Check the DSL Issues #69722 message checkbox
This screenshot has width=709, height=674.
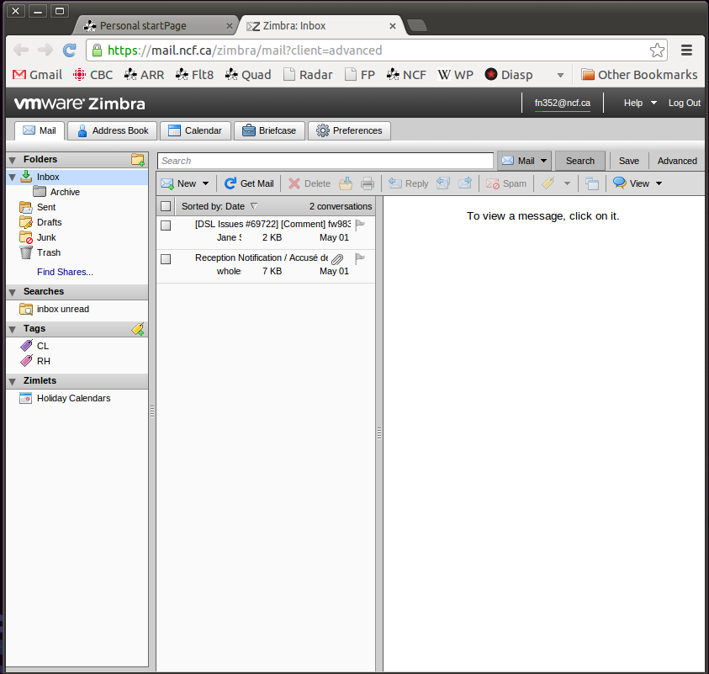point(166,226)
